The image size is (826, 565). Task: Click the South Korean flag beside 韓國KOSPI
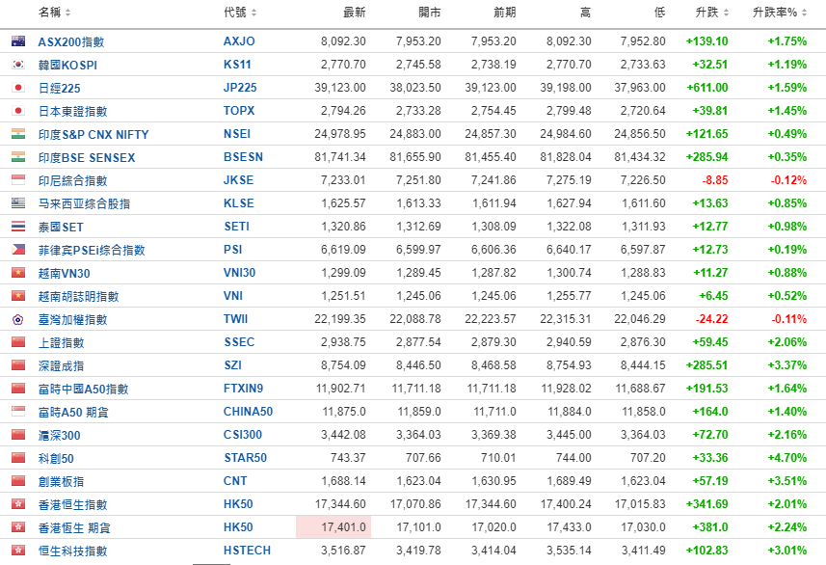coord(17,65)
